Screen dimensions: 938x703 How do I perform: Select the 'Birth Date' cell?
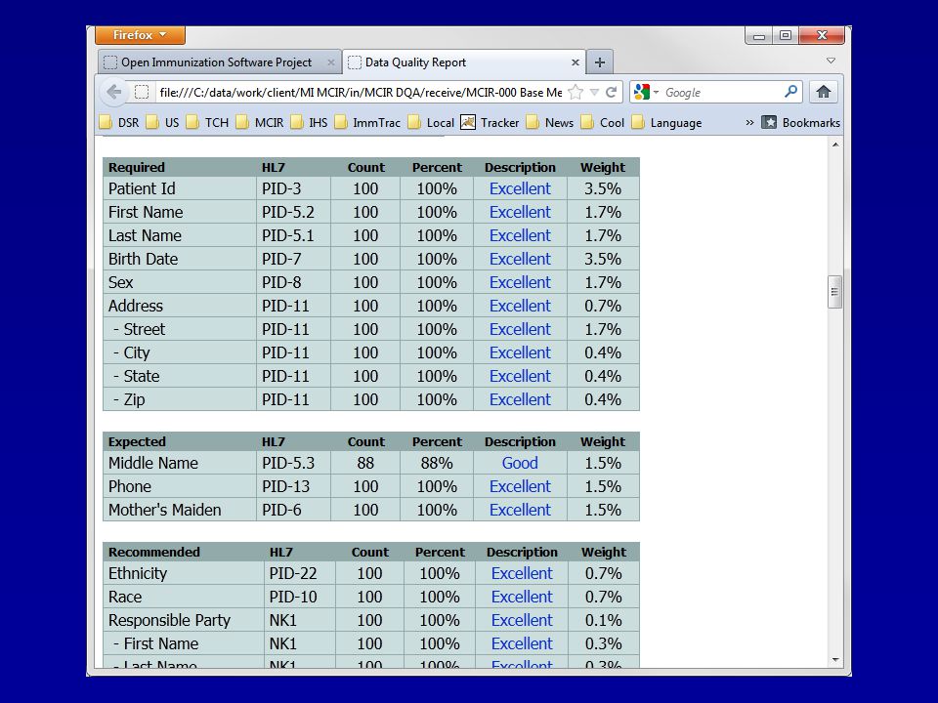(180, 259)
